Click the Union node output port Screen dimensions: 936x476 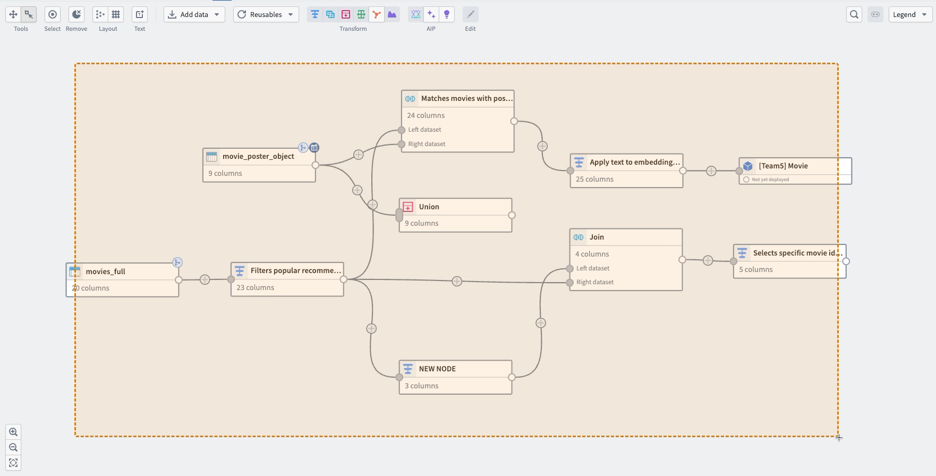(x=512, y=215)
